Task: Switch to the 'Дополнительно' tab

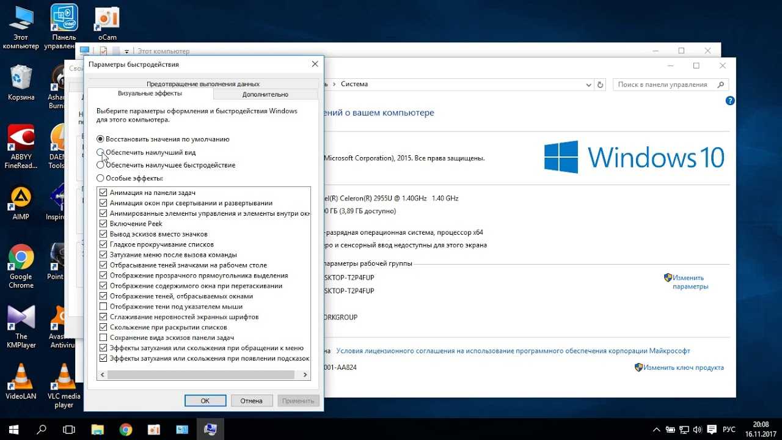Action: click(265, 94)
